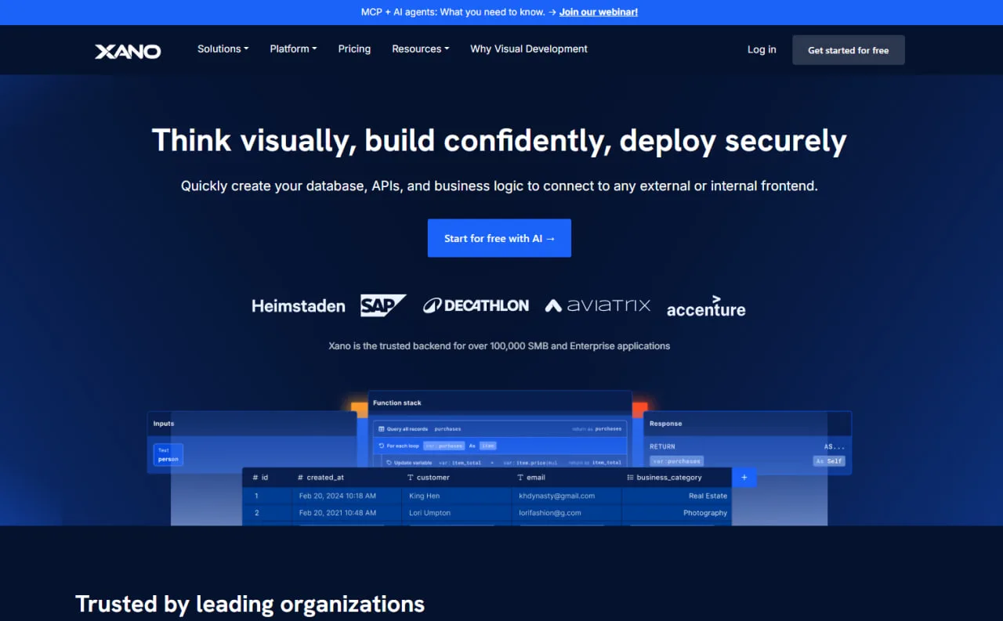
Task: Click the Real Estate category cell
Action: pyautogui.click(x=677, y=496)
